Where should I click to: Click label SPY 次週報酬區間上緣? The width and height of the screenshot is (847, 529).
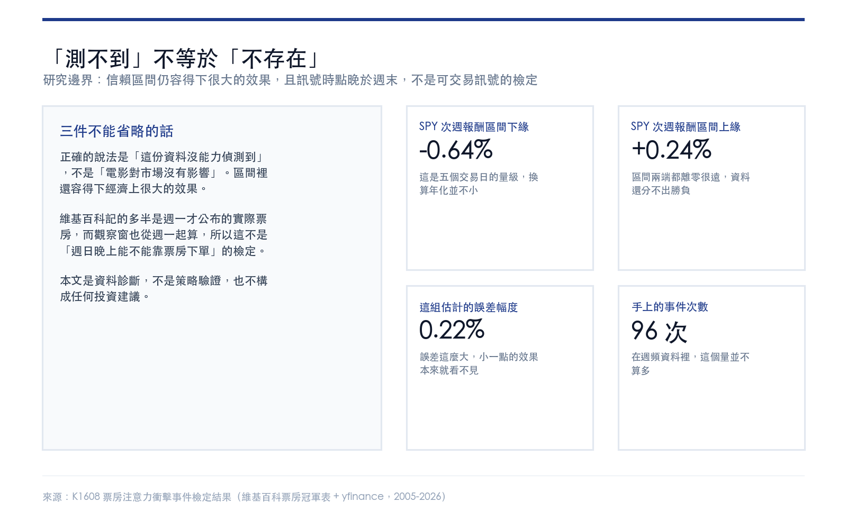(686, 127)
